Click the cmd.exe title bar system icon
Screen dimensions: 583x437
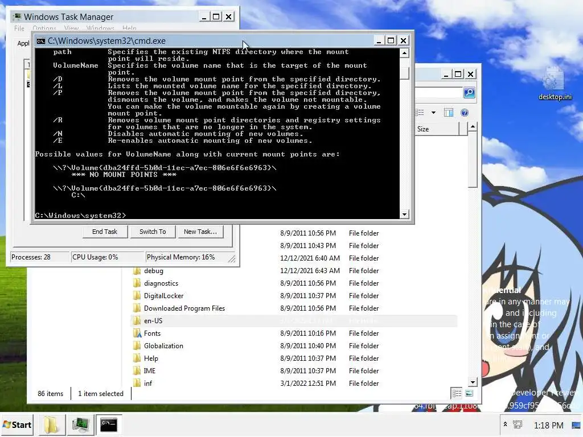point(41,41)
